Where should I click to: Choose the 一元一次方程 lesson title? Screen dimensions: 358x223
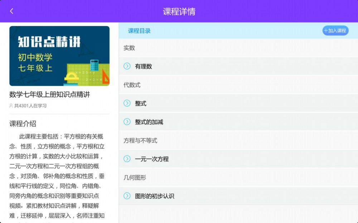(x=152, y=159)
